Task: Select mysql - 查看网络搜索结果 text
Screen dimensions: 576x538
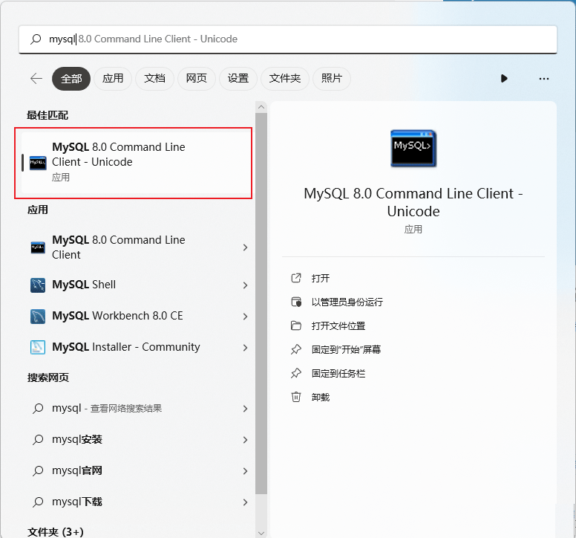Action: [x=107, y=408]
